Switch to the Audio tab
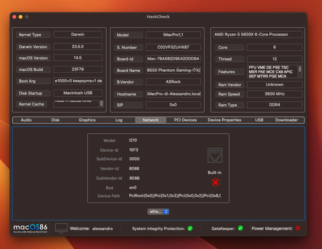The image size is (322, 249). [x=26, y=120]
